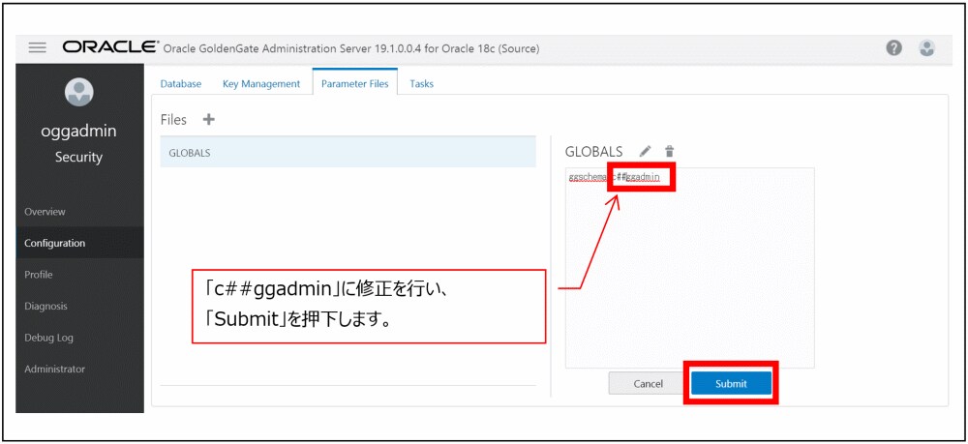Open the hamburger navigation menu

[x=38, y=48]
